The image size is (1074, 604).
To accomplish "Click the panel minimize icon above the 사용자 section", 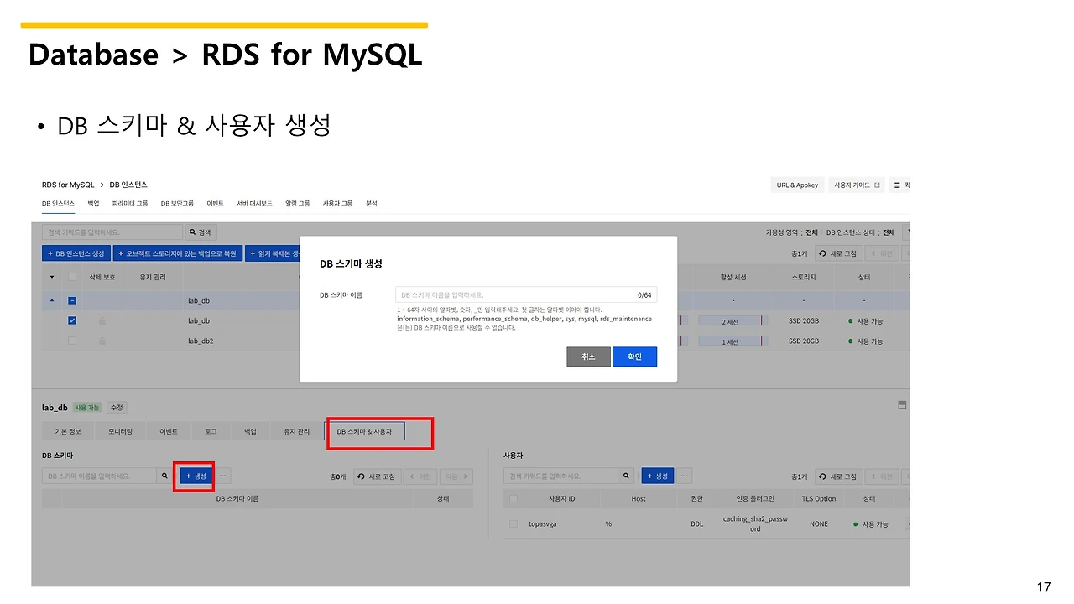I will [902, 405].
